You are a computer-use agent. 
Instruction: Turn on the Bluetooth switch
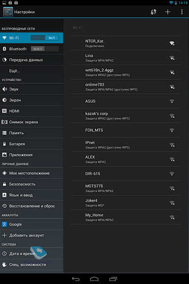click(x=45, y=49)
